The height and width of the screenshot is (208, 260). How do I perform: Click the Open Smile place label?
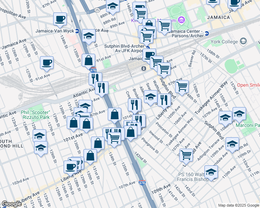point(249,85)
